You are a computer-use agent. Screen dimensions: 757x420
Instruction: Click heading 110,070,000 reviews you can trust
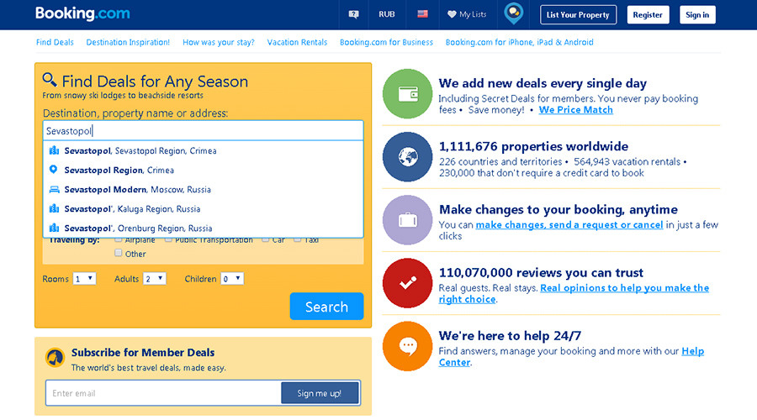coord(541,273)
